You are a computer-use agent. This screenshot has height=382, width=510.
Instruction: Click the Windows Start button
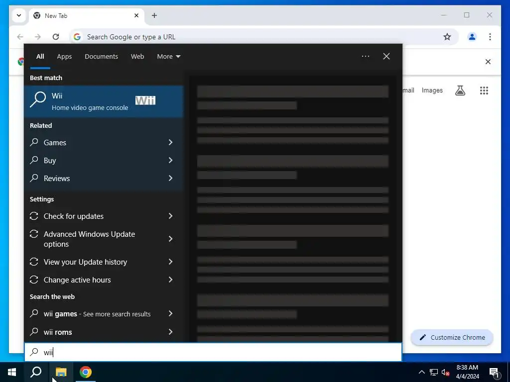coord(12,372)
